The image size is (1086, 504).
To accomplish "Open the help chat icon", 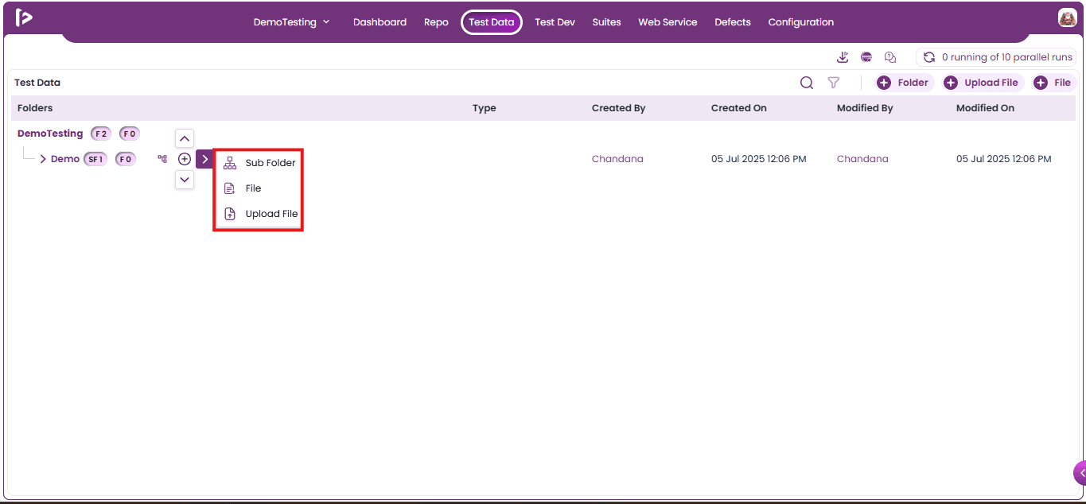I will pyautogui.click(x=890, y=57).
